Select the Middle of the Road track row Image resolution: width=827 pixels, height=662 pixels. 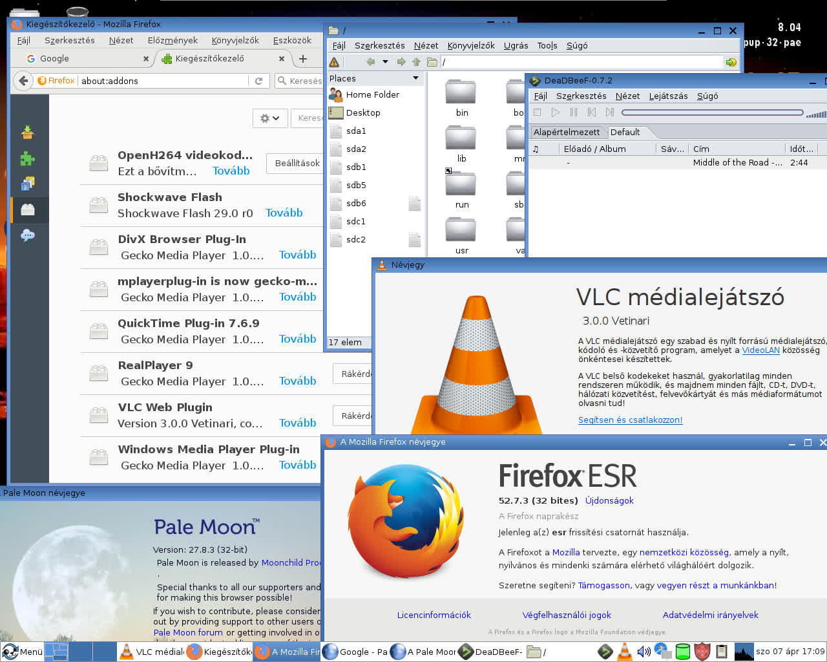677,162
